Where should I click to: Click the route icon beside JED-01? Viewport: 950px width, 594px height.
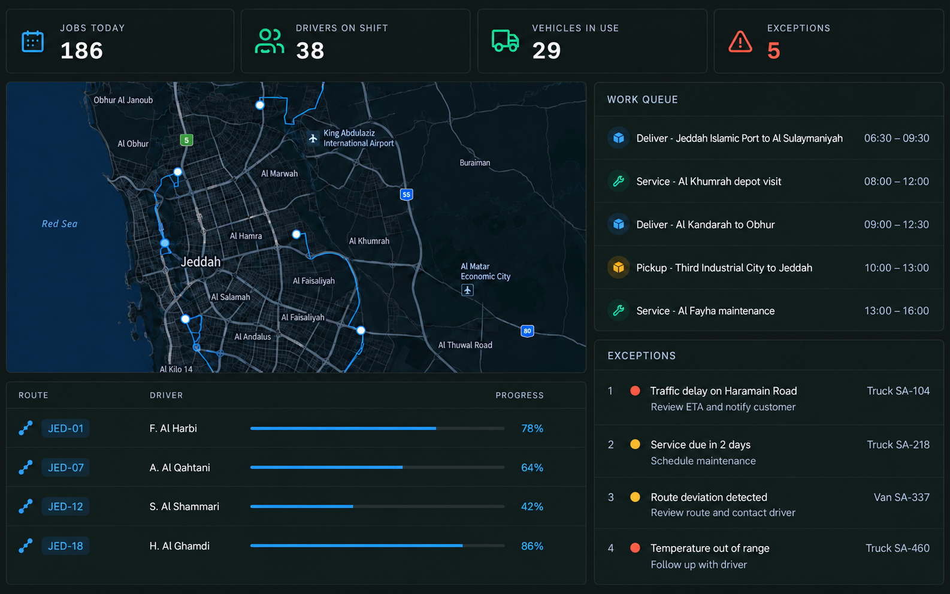(25, 428)
